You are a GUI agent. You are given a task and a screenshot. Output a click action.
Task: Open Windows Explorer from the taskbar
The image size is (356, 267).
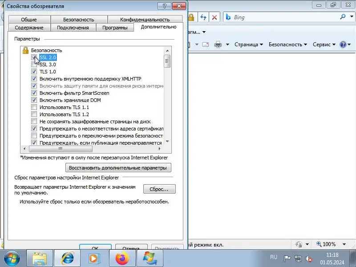(x=40, y=258)
